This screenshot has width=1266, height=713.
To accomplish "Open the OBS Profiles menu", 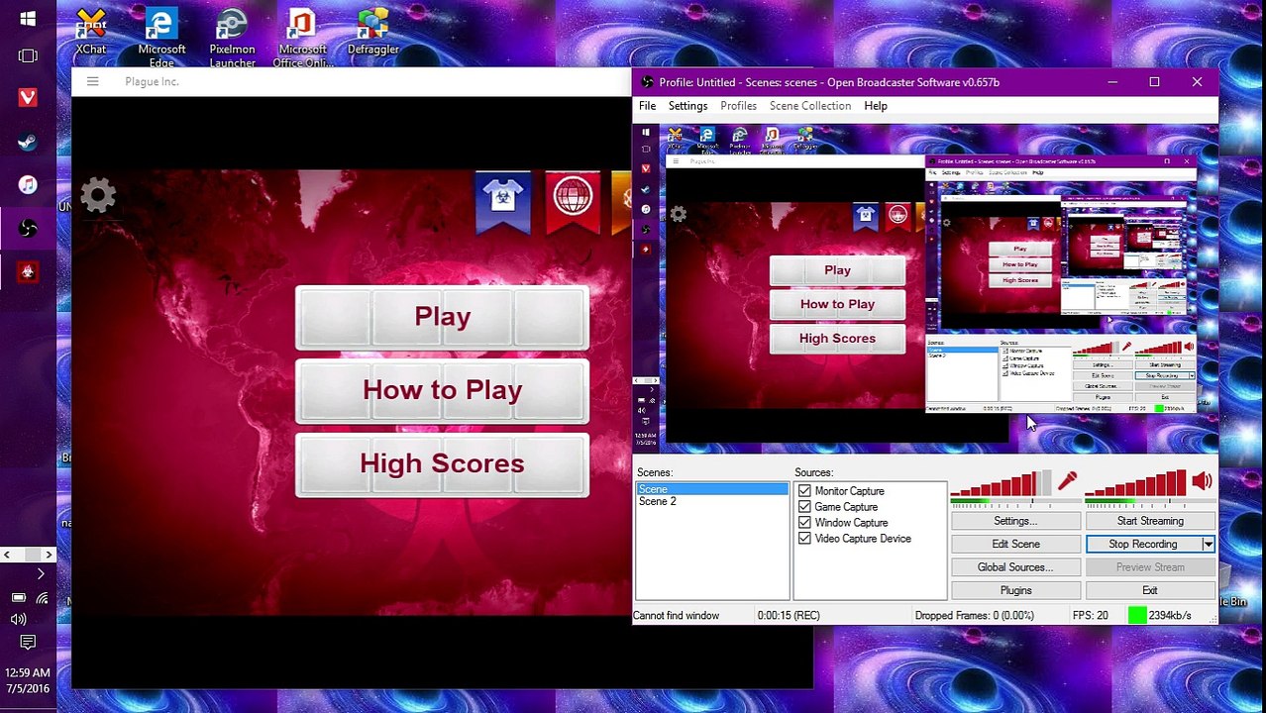I will pyautogui.click(x=738, y=106).
